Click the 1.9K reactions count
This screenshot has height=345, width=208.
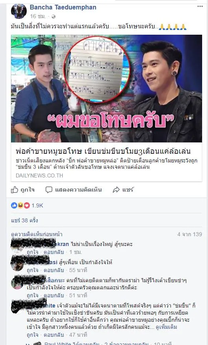(37, 205)
